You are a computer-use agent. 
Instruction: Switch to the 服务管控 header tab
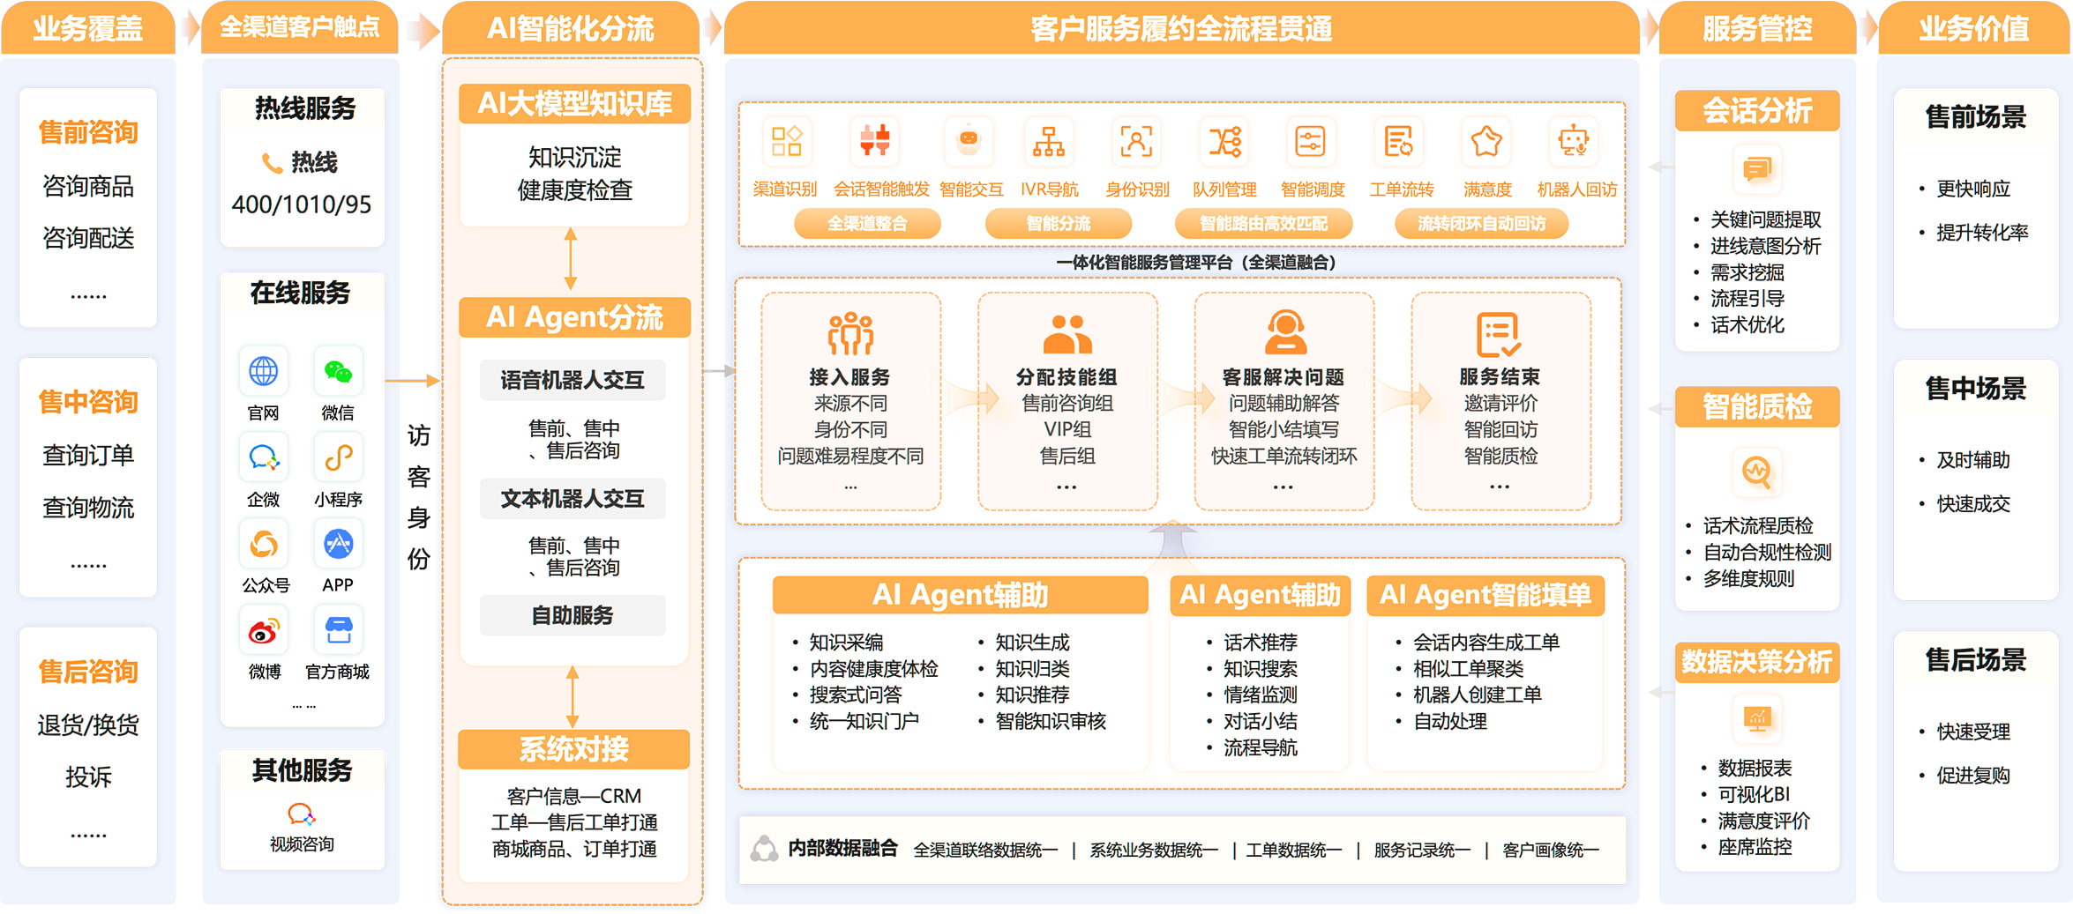click(1756, 29)
